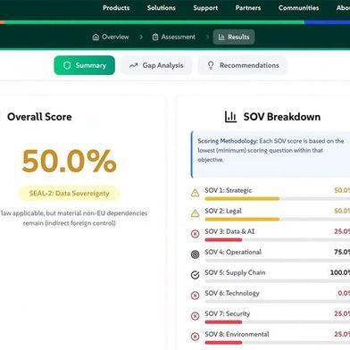This screenshot has width=350, height=350.
Task: Click the red X icon for SOV 7: Security
Action: 195,316
